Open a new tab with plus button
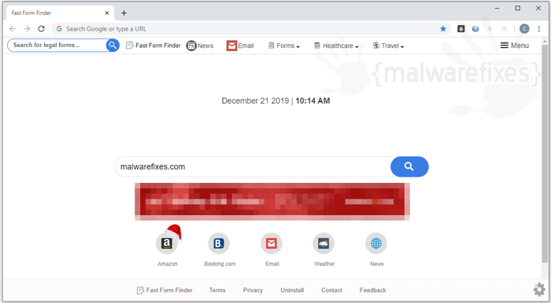 (x=124, y=13)
